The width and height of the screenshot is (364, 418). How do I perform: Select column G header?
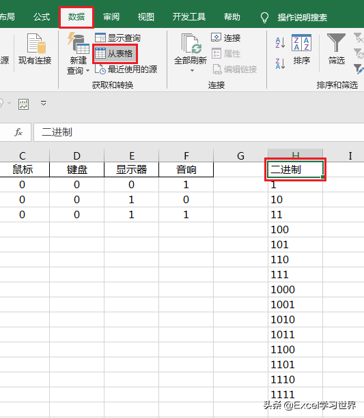click(240, 155)
